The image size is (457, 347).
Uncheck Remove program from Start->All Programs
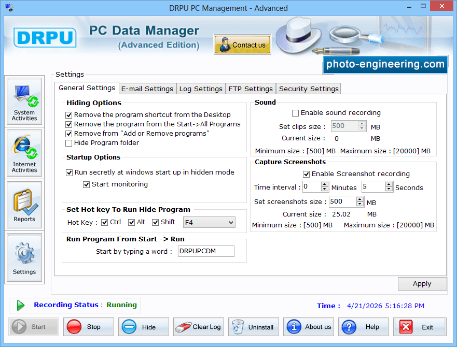click(69, 124)
